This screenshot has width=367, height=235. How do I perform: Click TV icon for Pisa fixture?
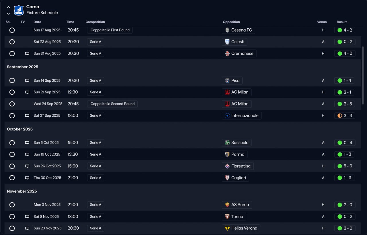click(x=27, y=81)
